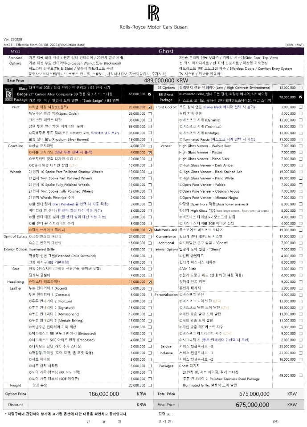Tick the leather Accent interior checkbox
Viewport: 307px width, 427px height.
click(x=150, y=288)
